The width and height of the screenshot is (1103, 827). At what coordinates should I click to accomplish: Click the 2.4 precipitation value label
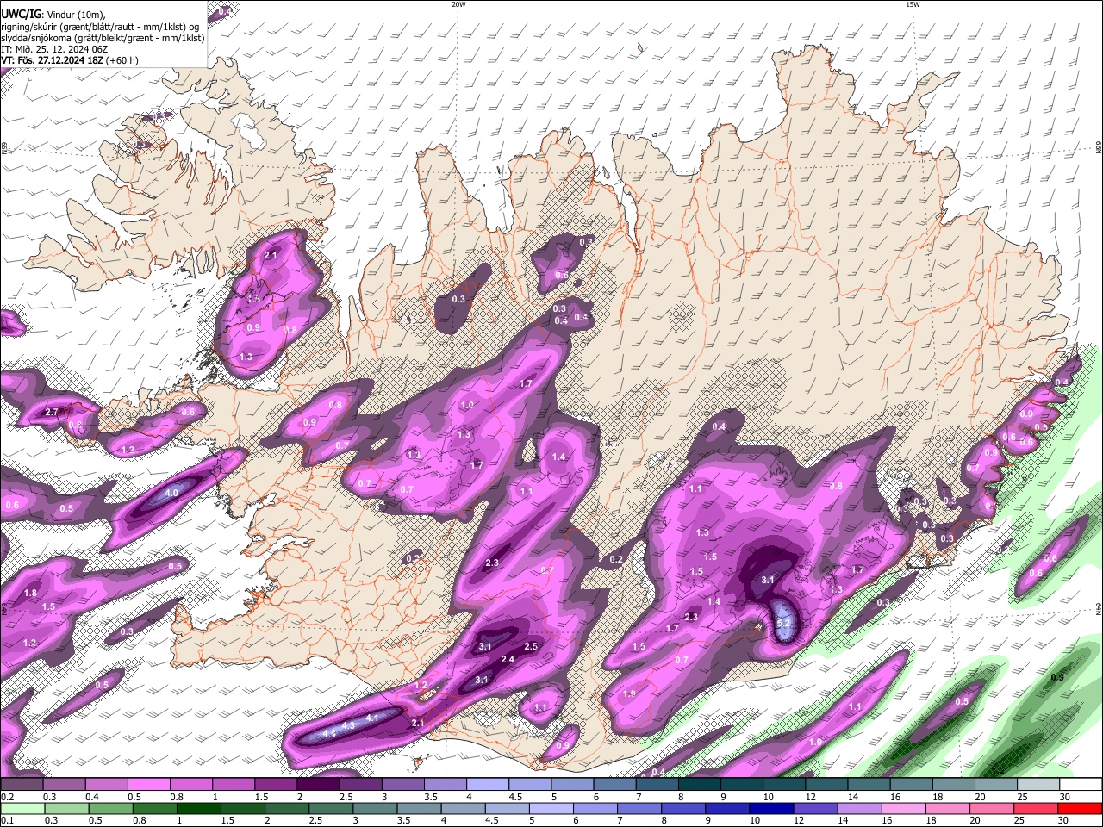coord(508,660)
